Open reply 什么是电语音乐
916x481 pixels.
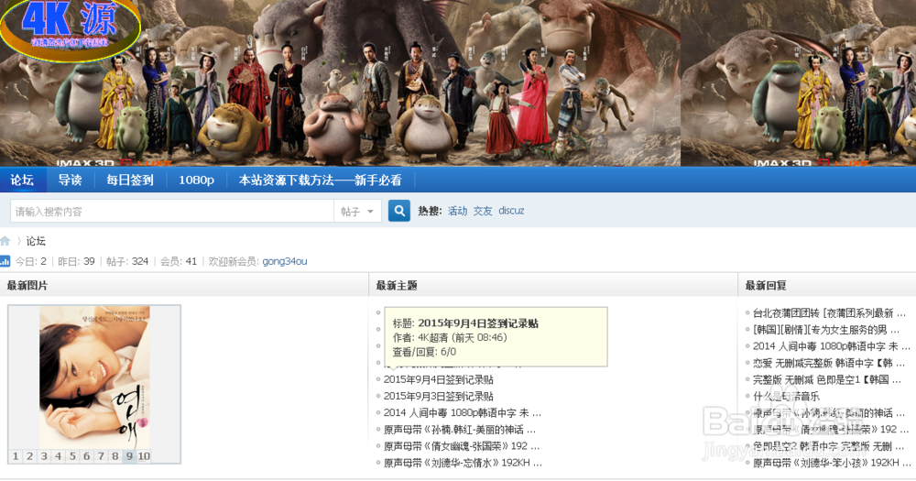tap(786, 397)
